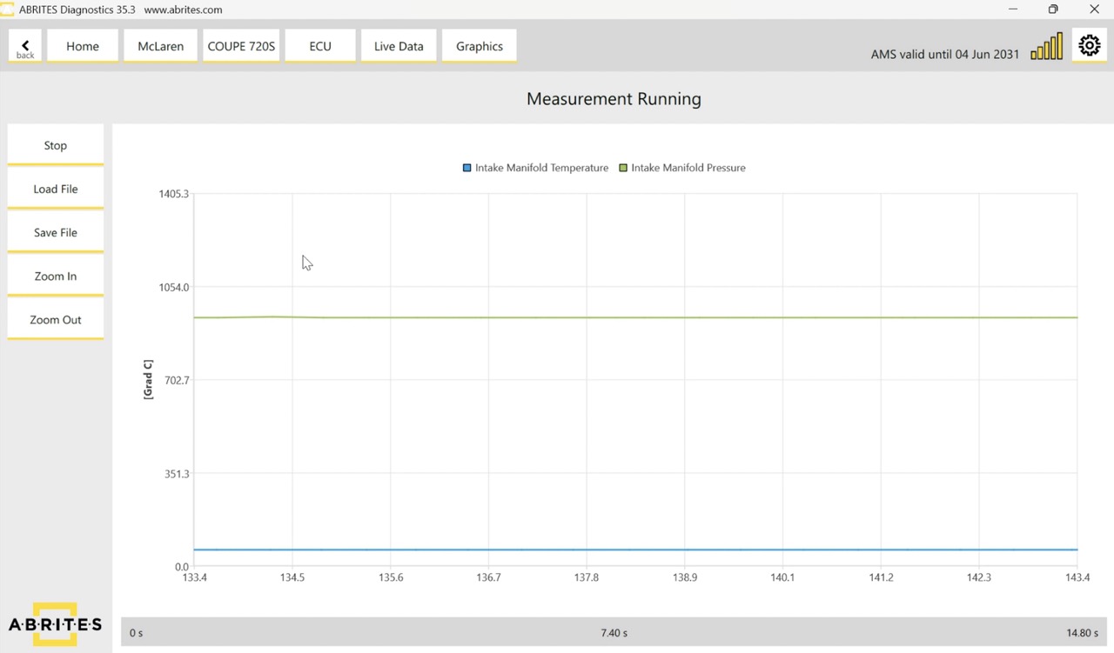Click the 351.3 y-axis value

(176, 474)
